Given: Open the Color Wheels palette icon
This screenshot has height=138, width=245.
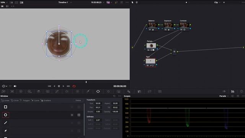Looking at the screenshot, I should [x=21, y=91].
